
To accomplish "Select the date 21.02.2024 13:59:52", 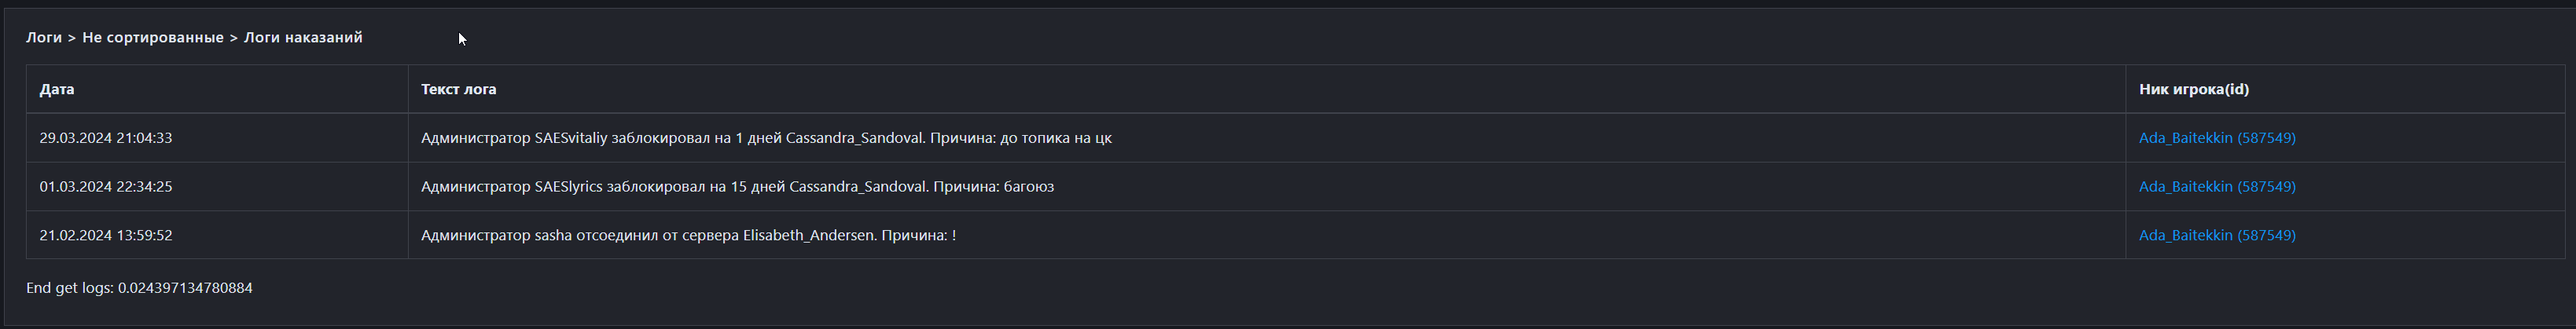I will [106, 236].
